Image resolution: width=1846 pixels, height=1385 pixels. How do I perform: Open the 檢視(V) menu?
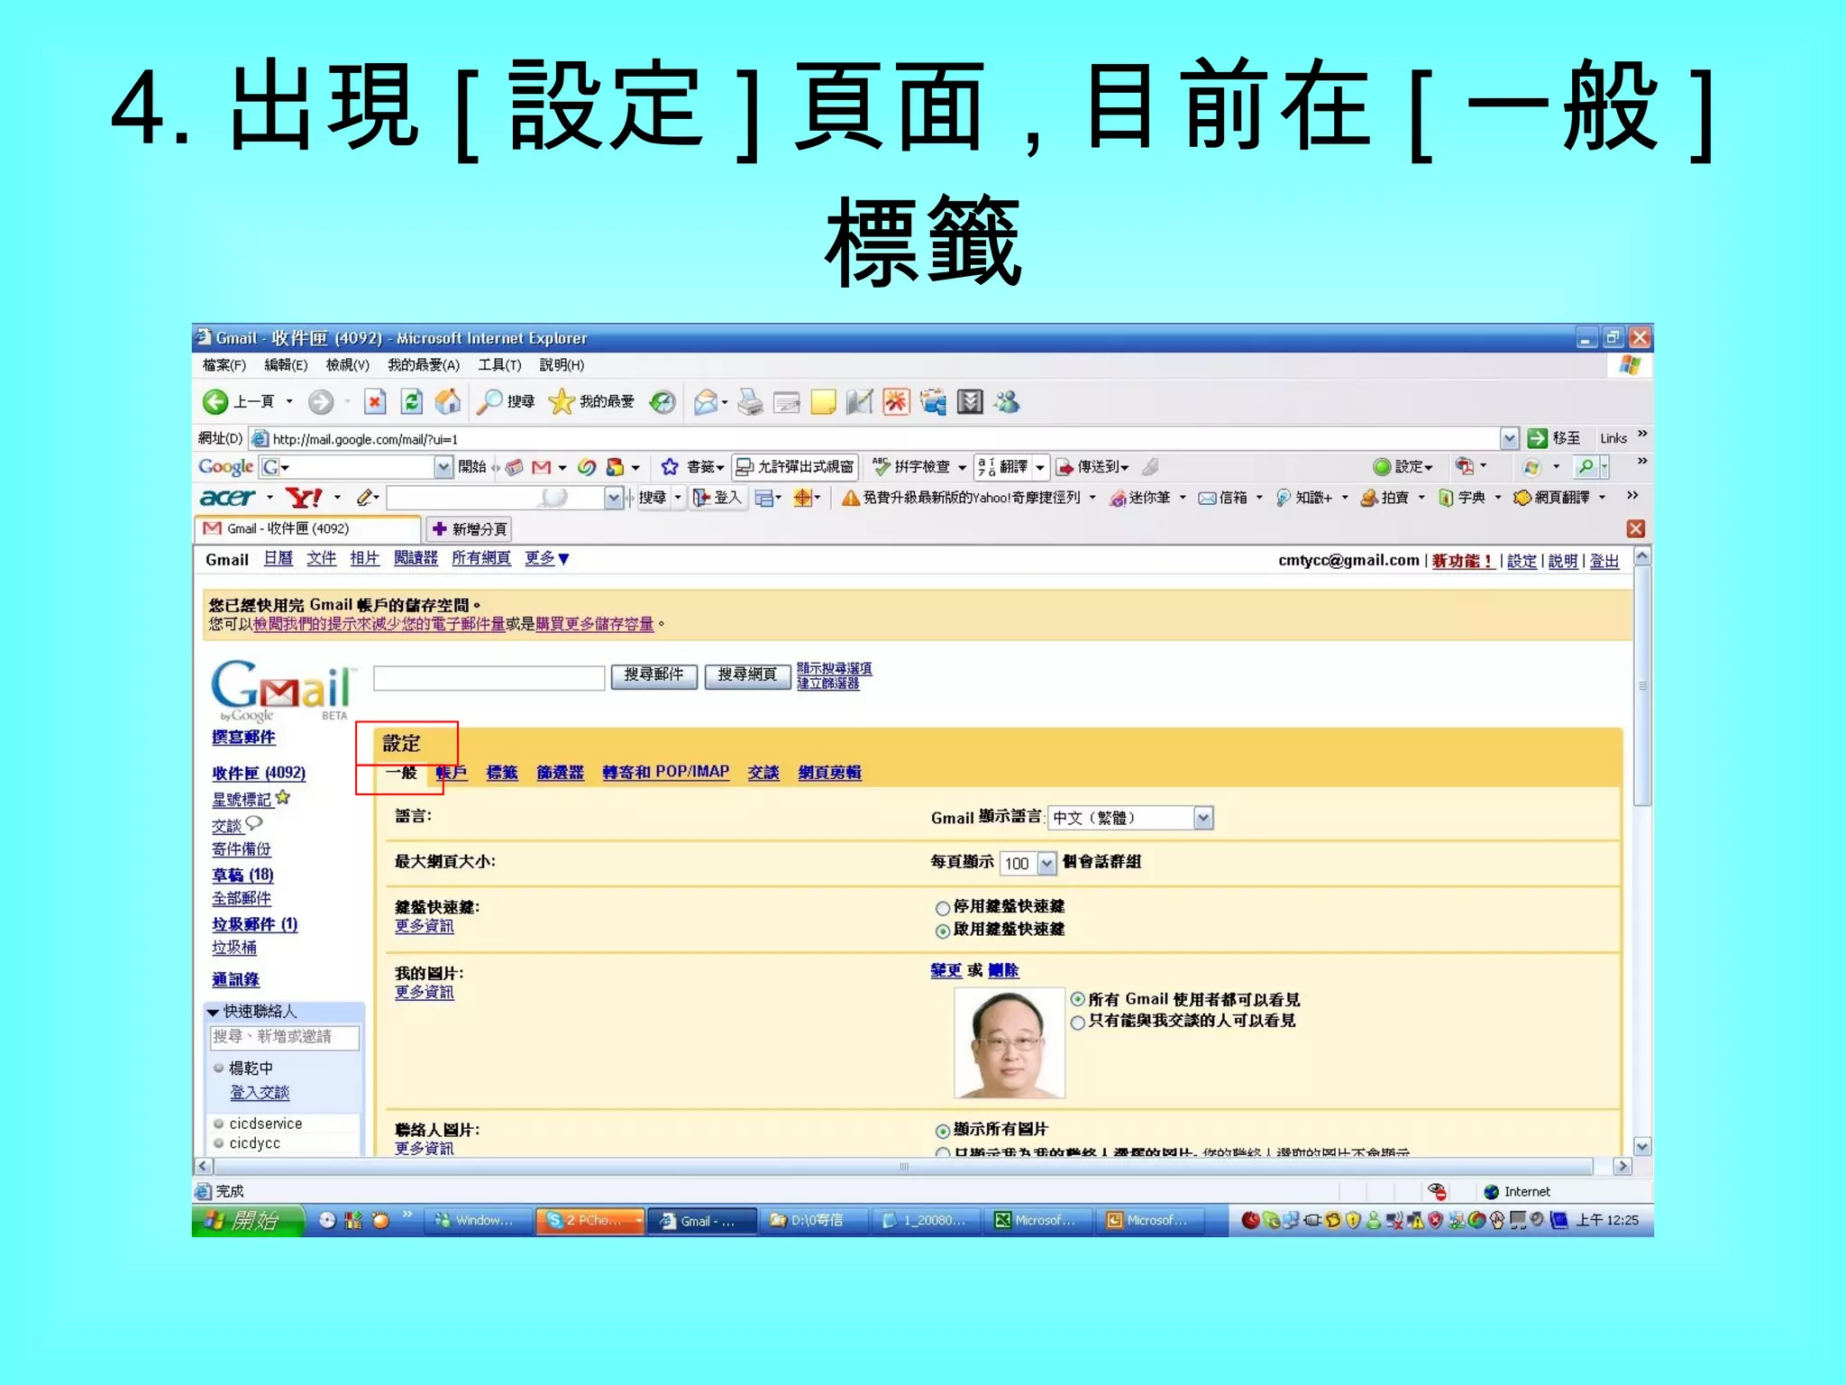tap(348, 365)
